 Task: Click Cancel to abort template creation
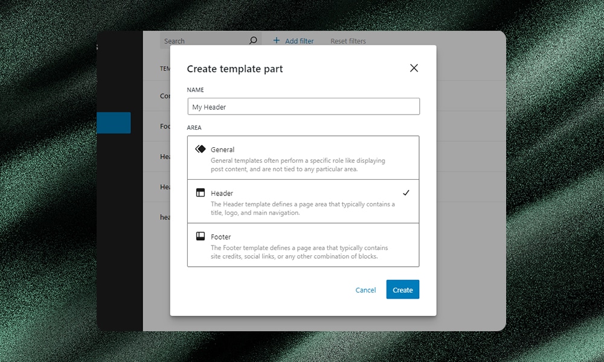pyautogui.click(x=365, y=290)
